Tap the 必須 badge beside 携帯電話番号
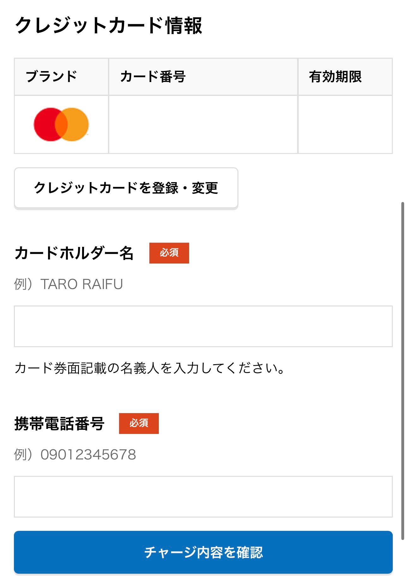Image resolution: width=407 pixels, height=581 pixels. pyautogui.click(x=139, y=423)
